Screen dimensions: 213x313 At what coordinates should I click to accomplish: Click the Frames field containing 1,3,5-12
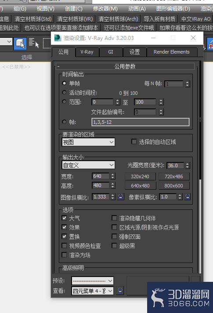[x=141, y=122]
